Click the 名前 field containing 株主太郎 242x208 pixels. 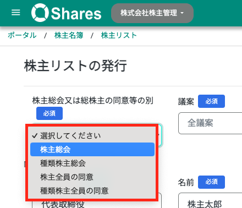pos(210,200)
